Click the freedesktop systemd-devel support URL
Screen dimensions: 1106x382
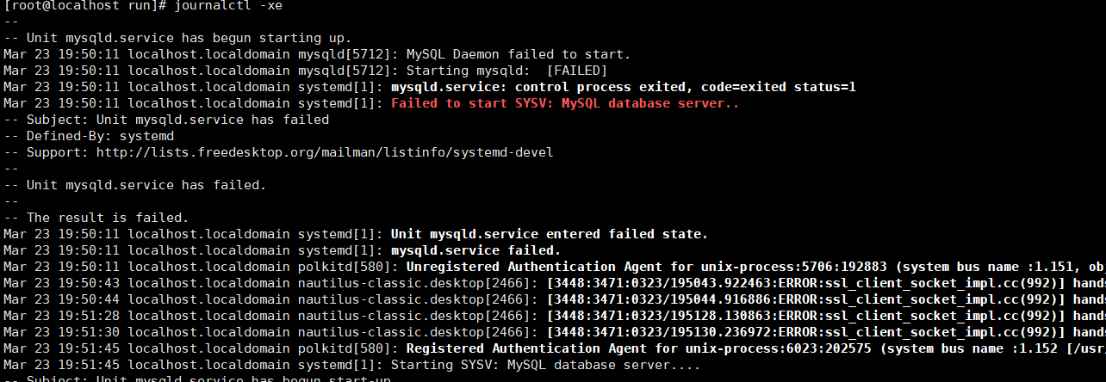point(324,152)
